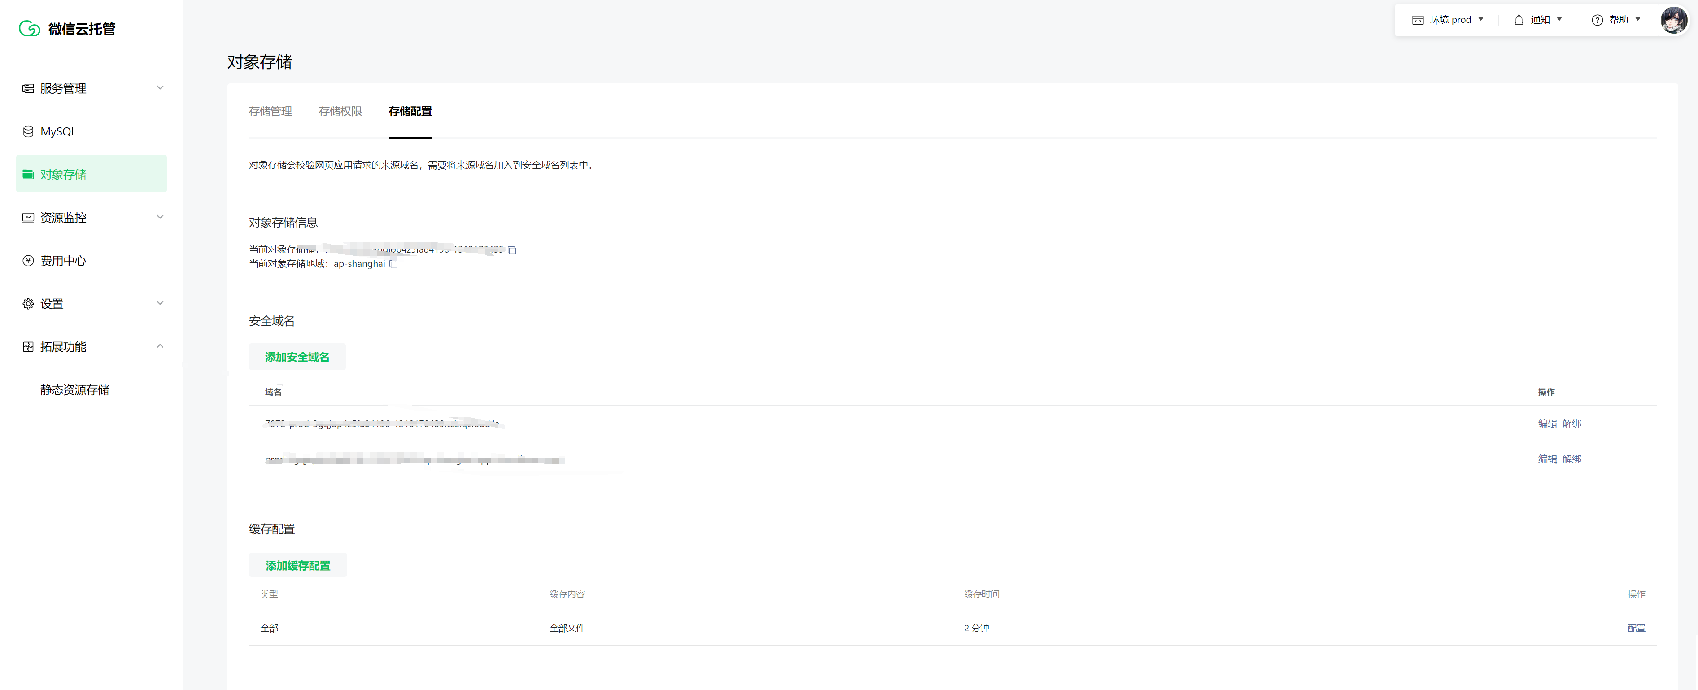
Task: Click the notification bell icon
Action: (1519, 20)
